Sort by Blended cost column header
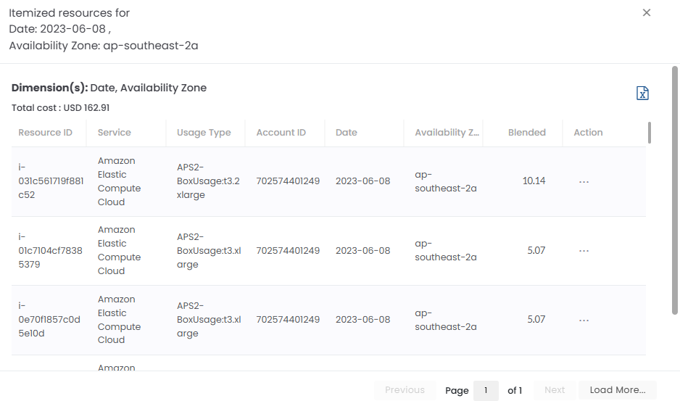 [526, 133]
